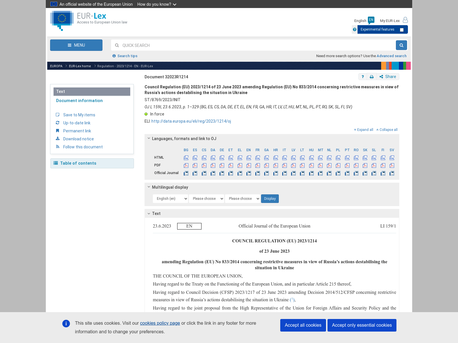The height and width of the screenshot is (343, 458).
Task: Click Expand all link
Action: click(364, 130)
